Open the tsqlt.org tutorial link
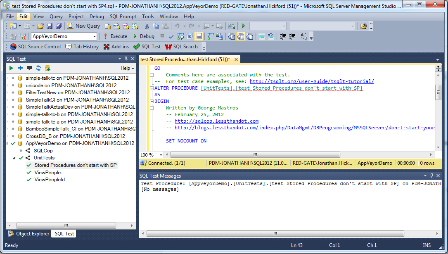The height and width of the screenshot is (254, 448). (312, 81)
